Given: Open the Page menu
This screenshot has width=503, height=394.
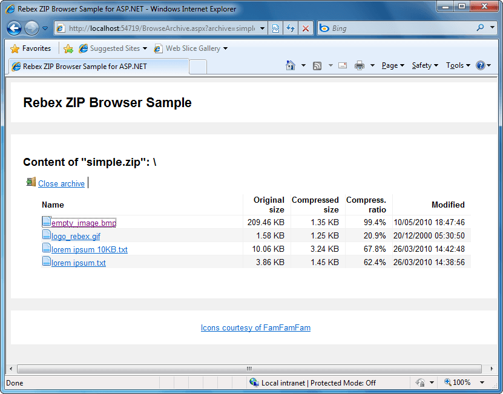Looking at the screenshot, I should (393, 65).
